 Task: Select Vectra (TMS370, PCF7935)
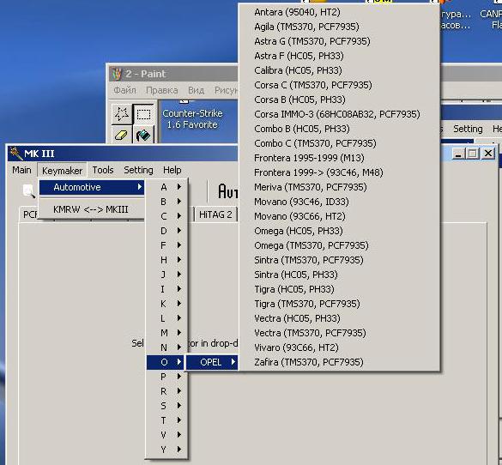coord(339,333)
